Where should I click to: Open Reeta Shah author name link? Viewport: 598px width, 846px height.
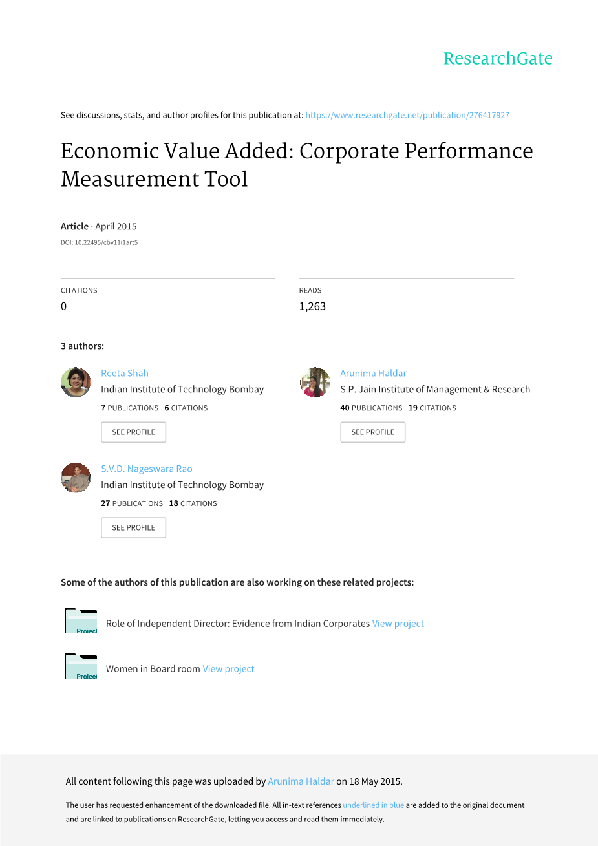125,373
